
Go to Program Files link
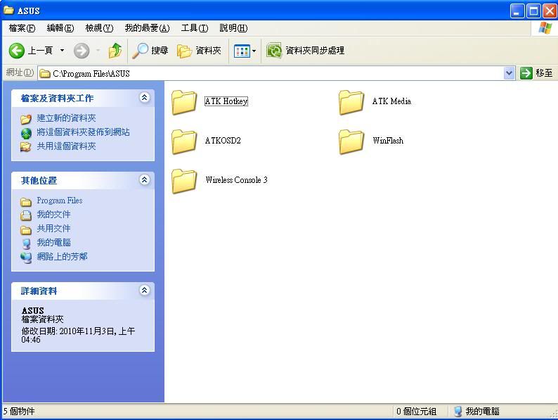click(x=60, y=201)
